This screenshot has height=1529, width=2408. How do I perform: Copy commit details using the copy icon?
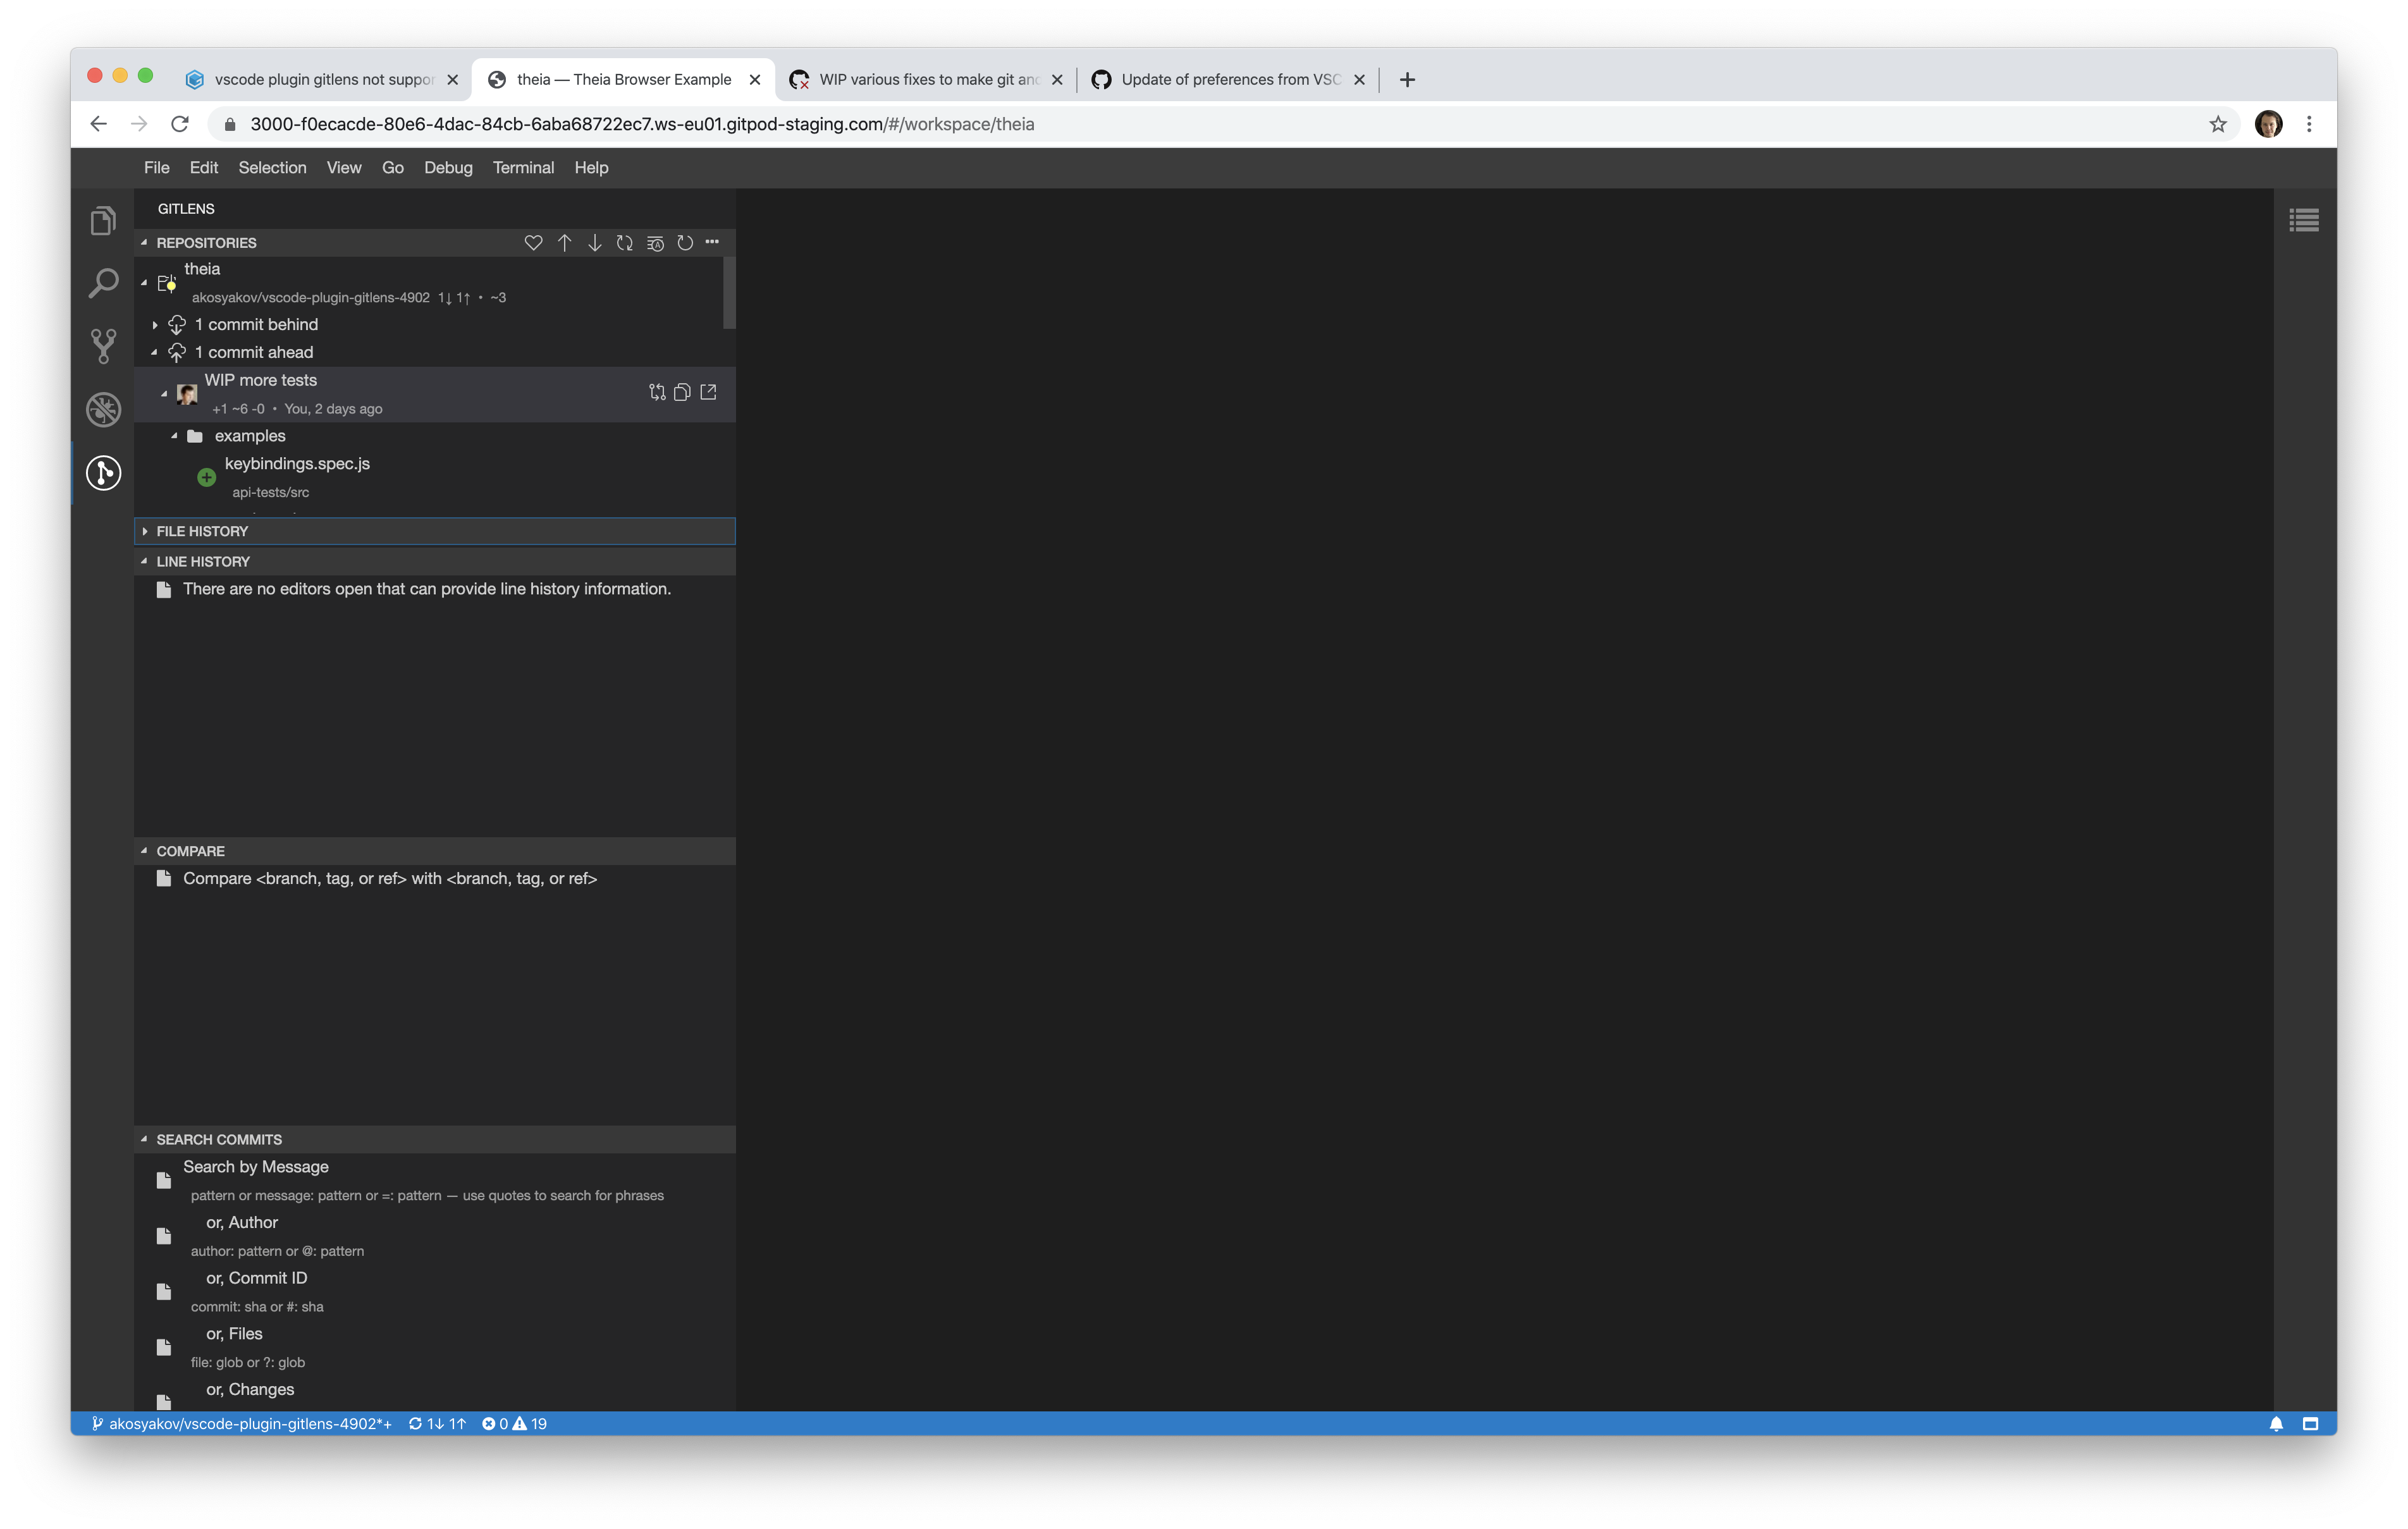[x=682, y=392]
